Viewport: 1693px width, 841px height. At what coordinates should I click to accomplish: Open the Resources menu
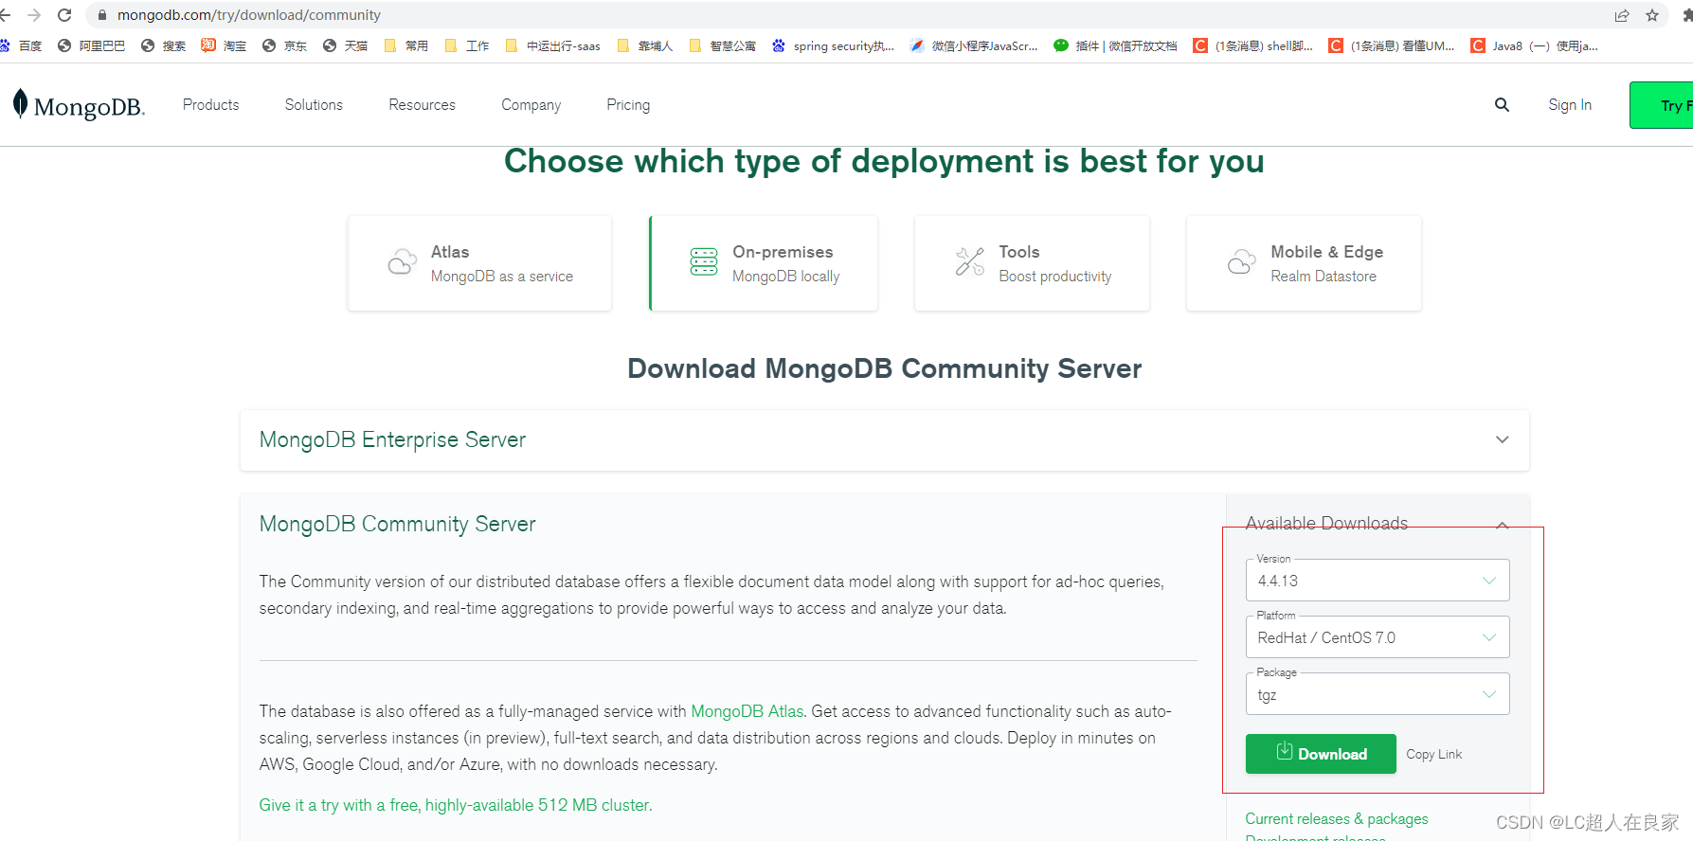coord(422,105)
